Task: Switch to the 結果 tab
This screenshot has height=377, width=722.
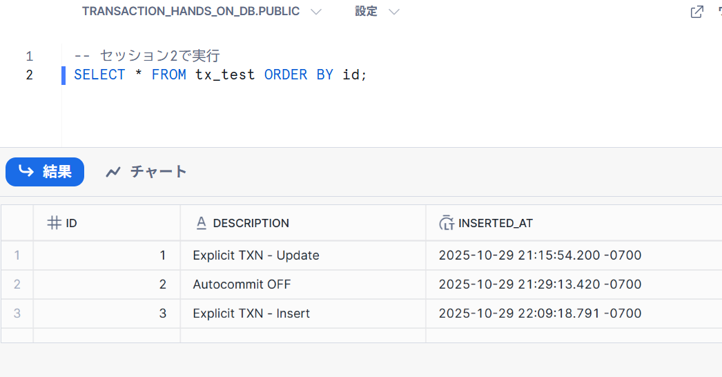Action: [45, 172]
